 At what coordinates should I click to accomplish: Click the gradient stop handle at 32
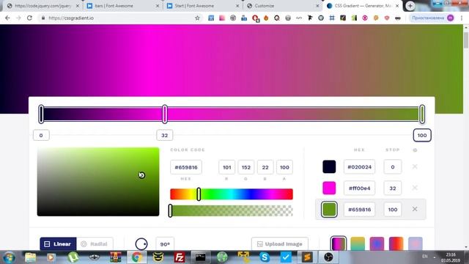pos(164,114)
